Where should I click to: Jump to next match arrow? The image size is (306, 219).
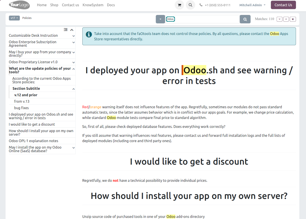[279, 19]
